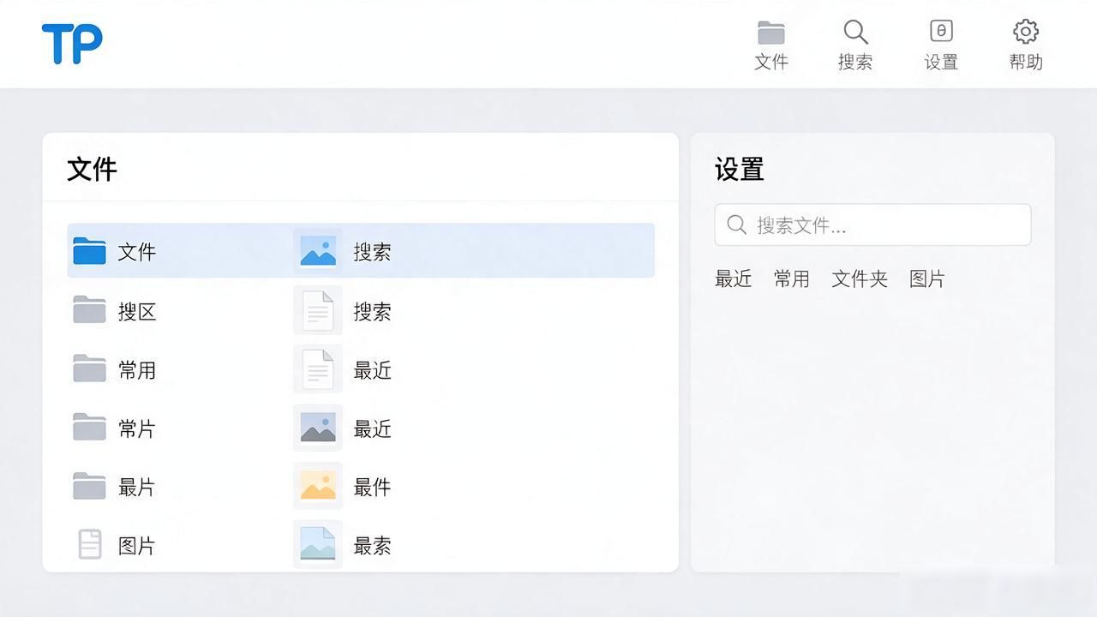Select the 常用 folder row in file list
The width and height of the screenshot is (1097, 617).
coord(115,369)
